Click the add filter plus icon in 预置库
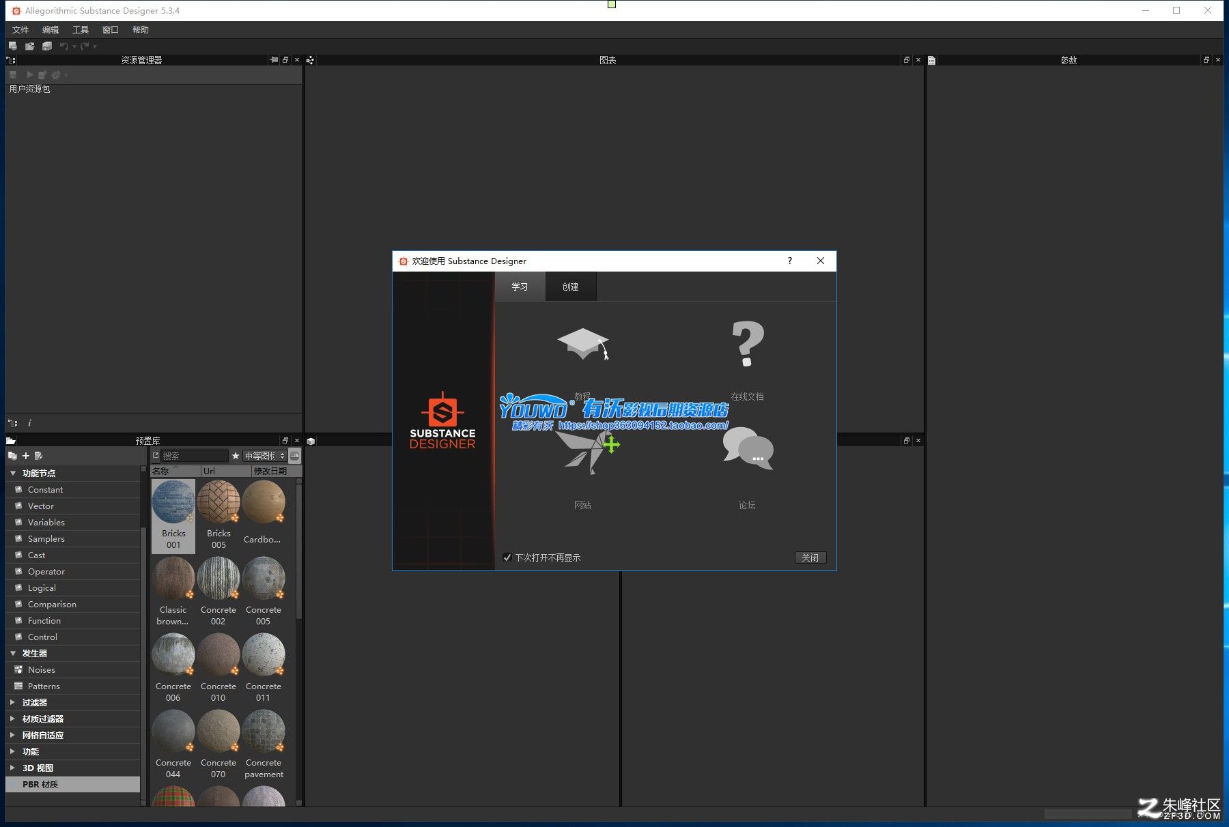1229x827 pixels. [x=26, y=456]
